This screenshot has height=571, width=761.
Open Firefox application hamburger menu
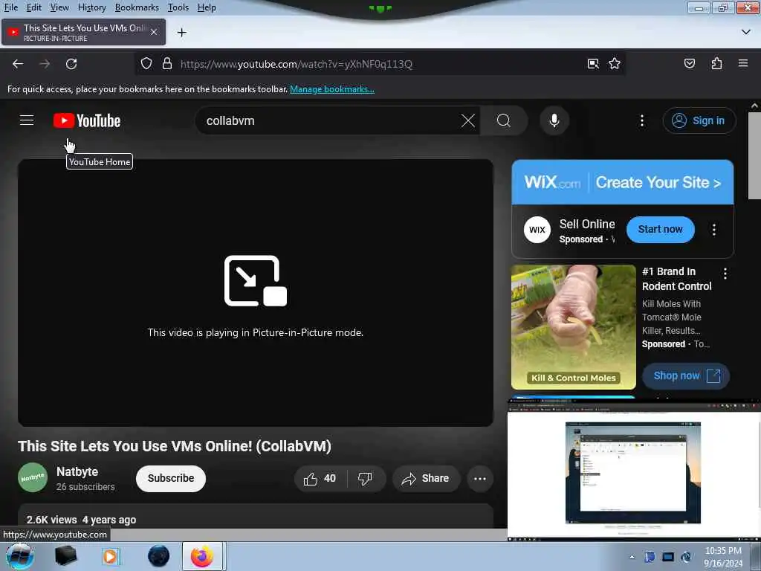(x=743, y=63)
